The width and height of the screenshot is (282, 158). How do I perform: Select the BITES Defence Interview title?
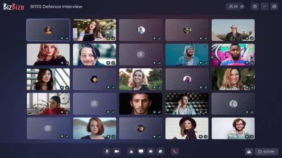(x=56, y=7)
